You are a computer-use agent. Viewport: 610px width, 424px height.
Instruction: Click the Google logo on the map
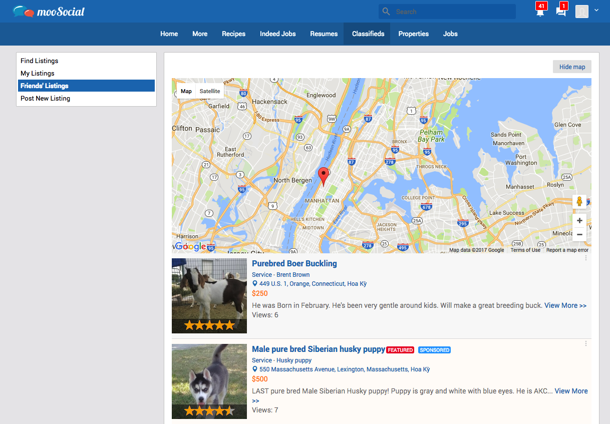pos(190,246)
